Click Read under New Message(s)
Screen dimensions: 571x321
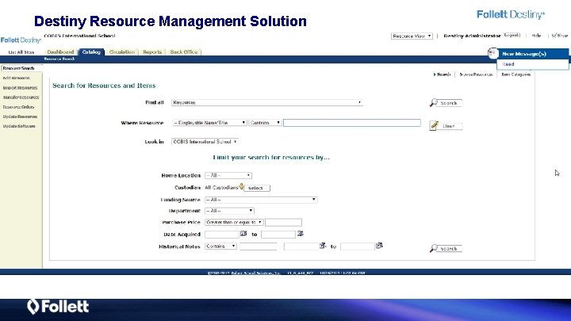point(508,64)
